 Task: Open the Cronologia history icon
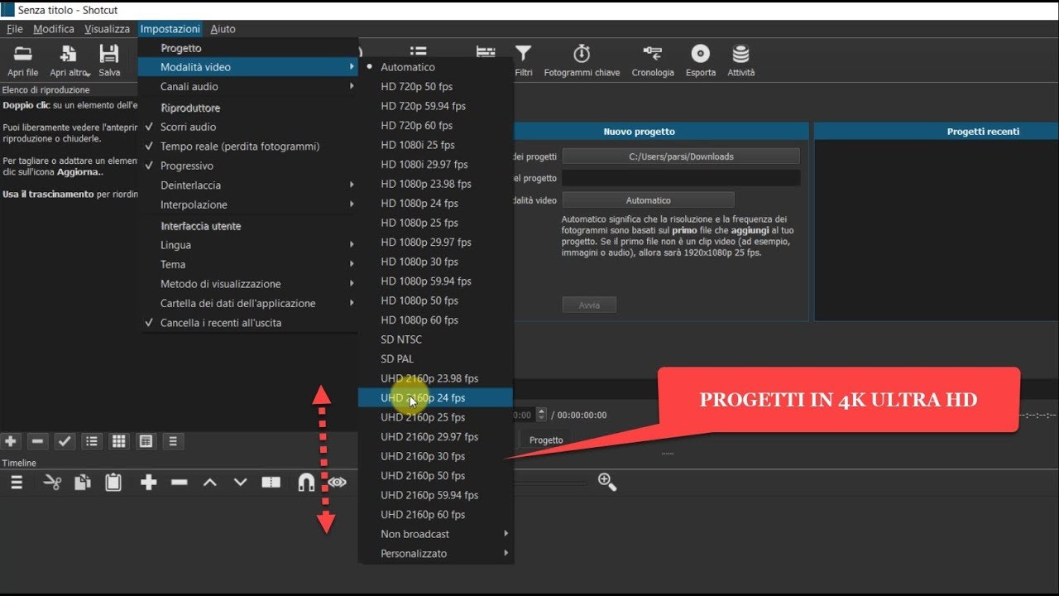pyautogui.click(x=653, y=54)
